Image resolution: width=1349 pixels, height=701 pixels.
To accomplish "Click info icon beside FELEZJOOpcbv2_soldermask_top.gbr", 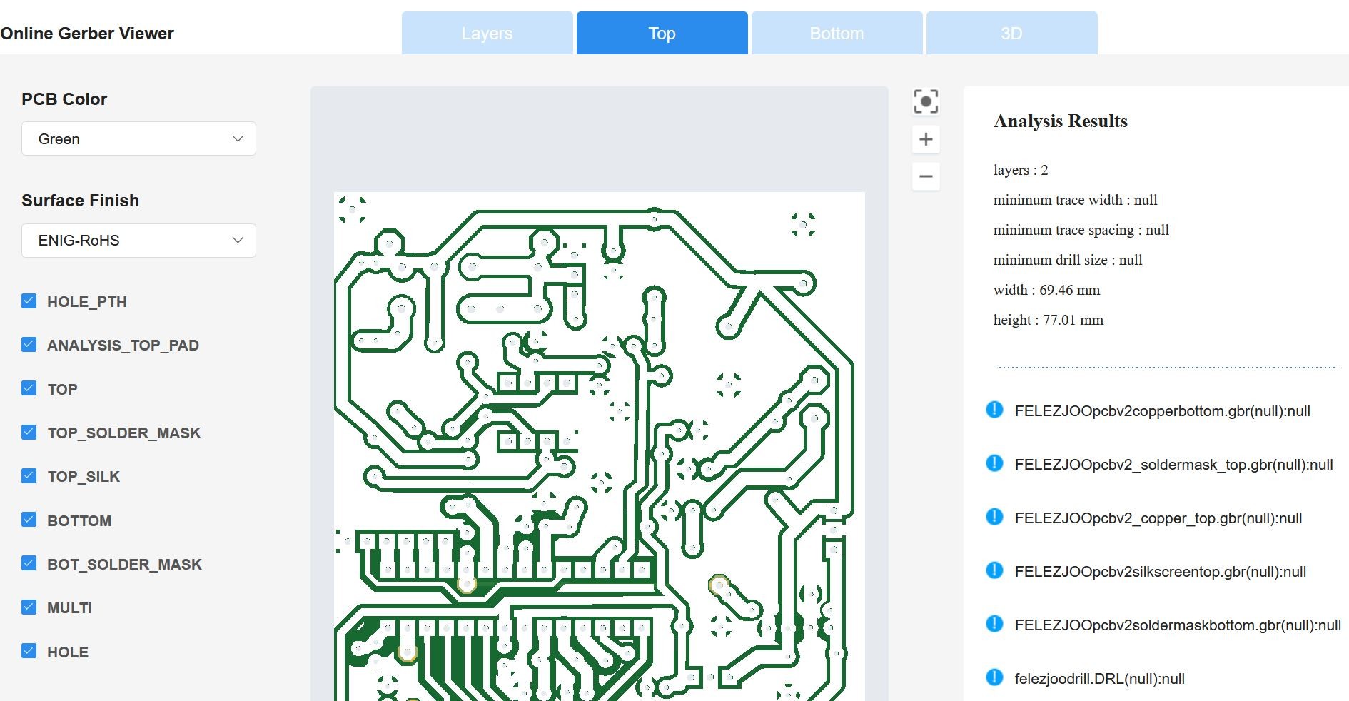I will [x=994, y=463].
